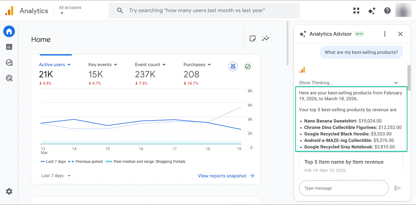
Task: Open Reports bar-chart icon in sidebar
Action: [x=9, y=47]
